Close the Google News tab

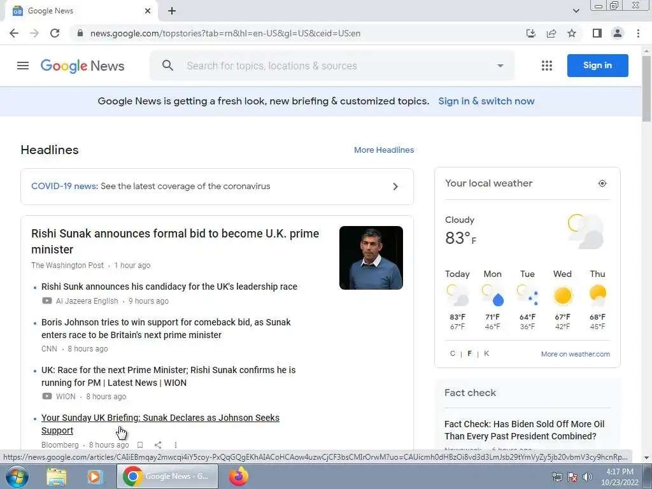(x=148, y=11)
